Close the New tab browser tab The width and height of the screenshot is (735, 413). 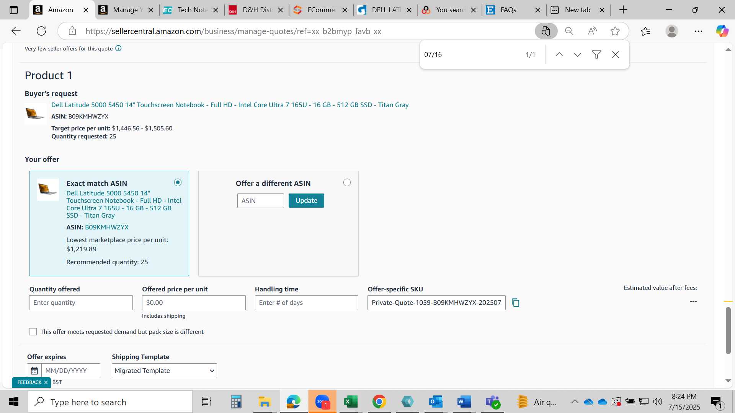[602, 10]
